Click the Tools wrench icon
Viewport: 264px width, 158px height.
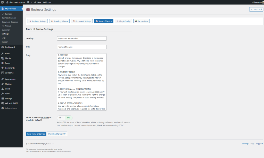click(x=3, y=94)
